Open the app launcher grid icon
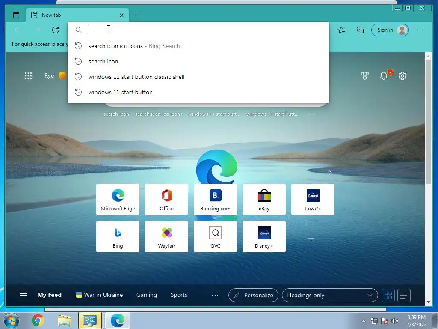The height and width of the screenshot is (329, 438). (x=28, y=76)
